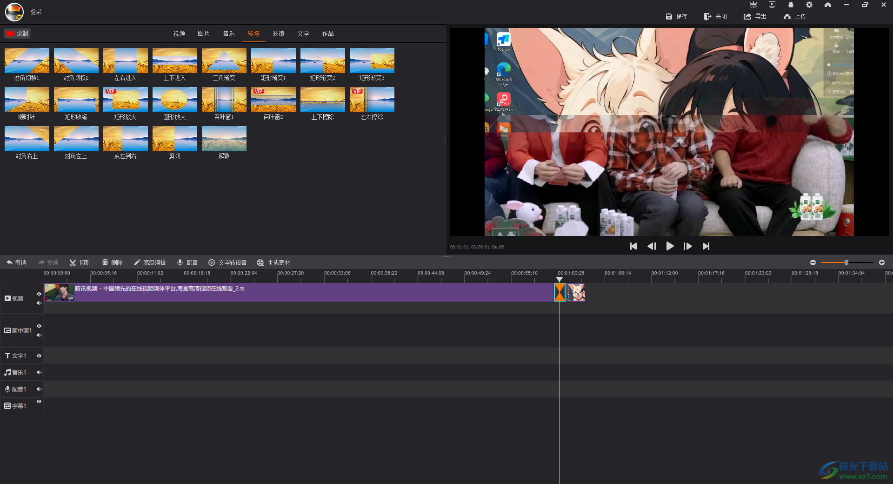Click the timeline zoom slider handle
The image size is (893, 484).
[x=846, y=262]
